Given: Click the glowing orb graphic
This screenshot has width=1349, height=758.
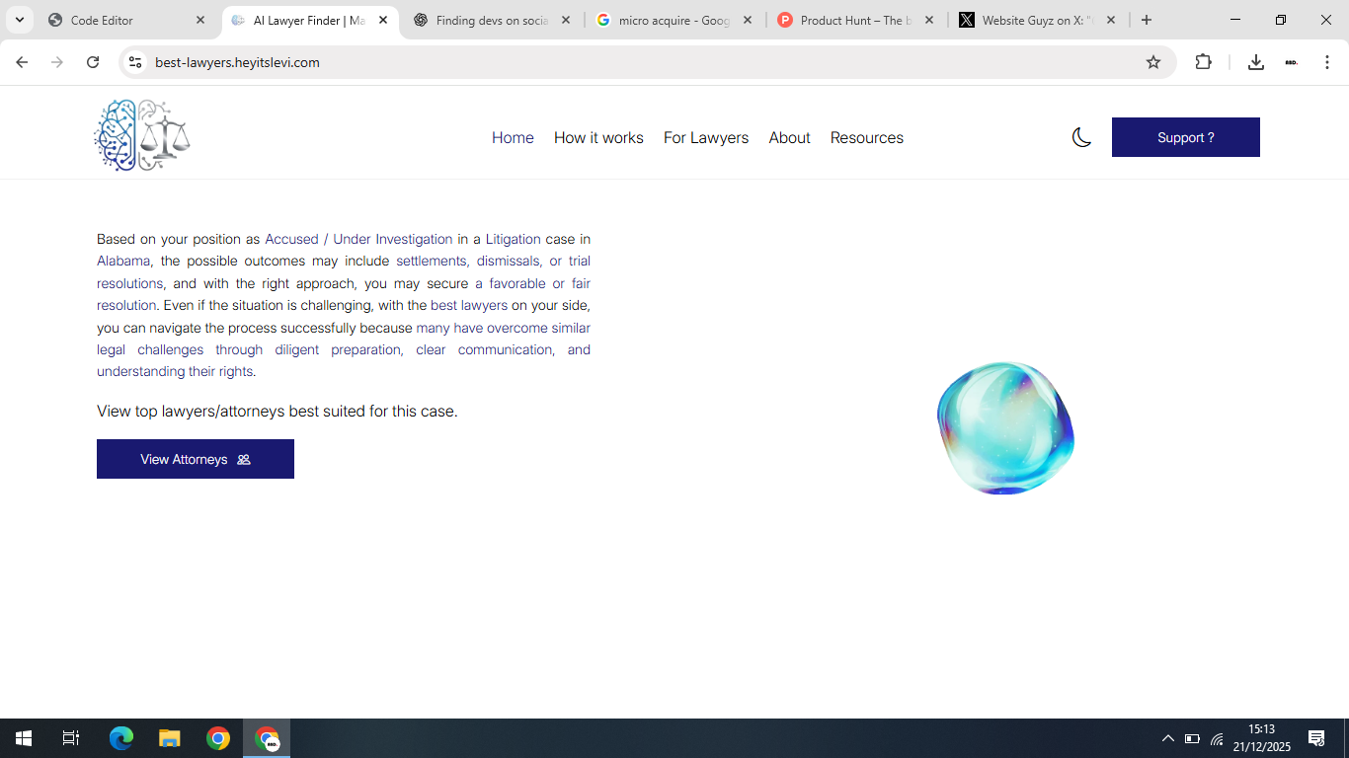Looking at the screenshot, I should coord(1005,427).
